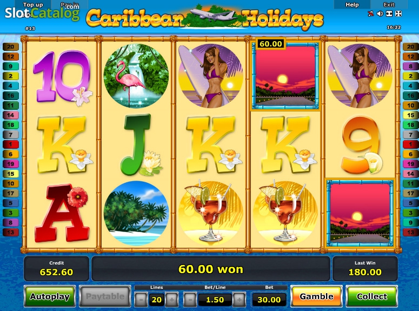The height and width of the screenshot is (311, 419).
Task: Increase the number of Lines
Action: 172,300
